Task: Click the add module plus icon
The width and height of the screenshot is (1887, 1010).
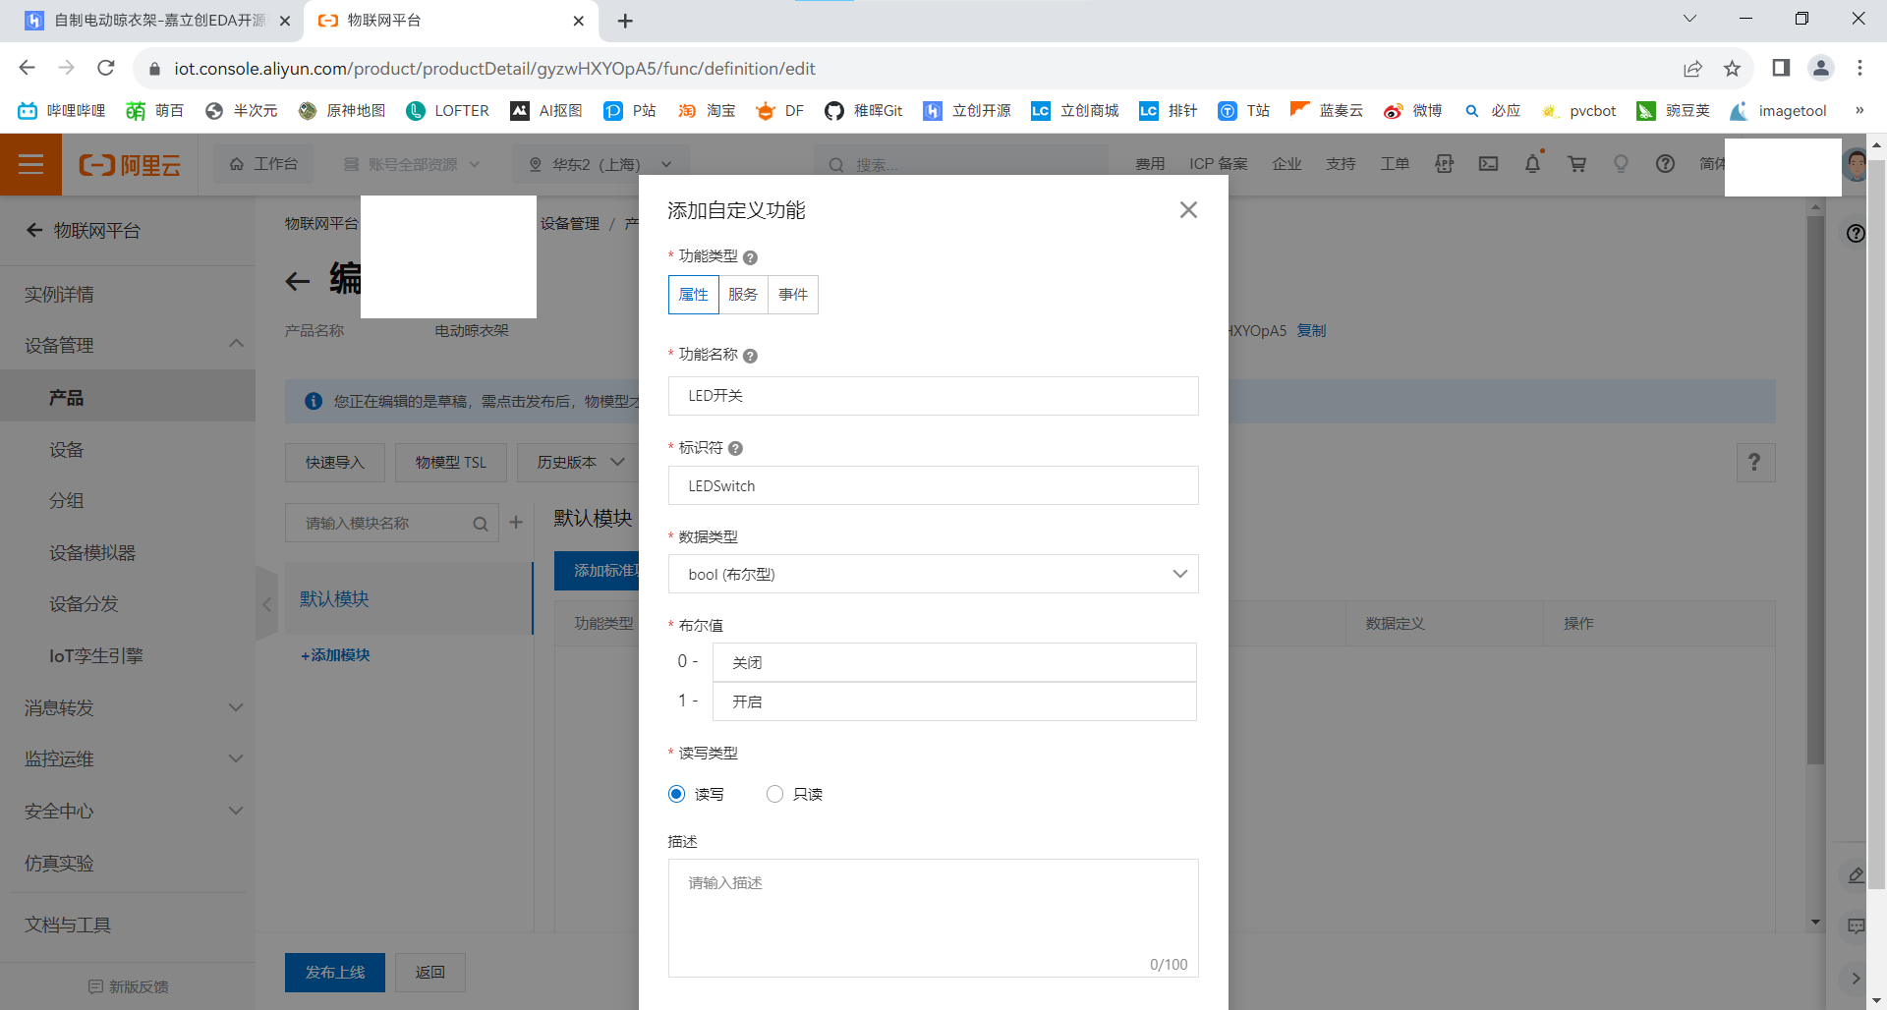Action: 516,523
